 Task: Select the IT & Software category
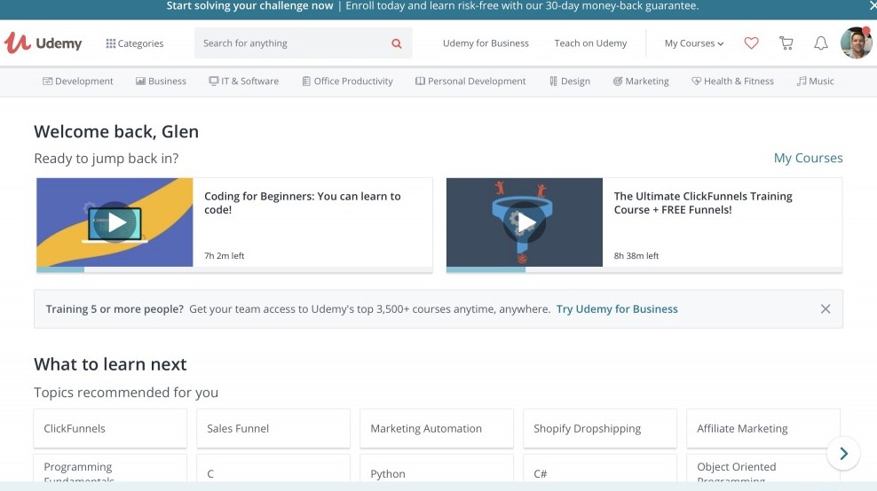coord(243,81)
